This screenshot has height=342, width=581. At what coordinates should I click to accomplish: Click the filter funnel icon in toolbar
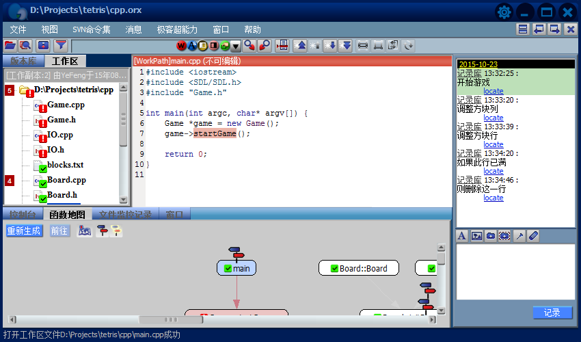(x=61, y=46)
